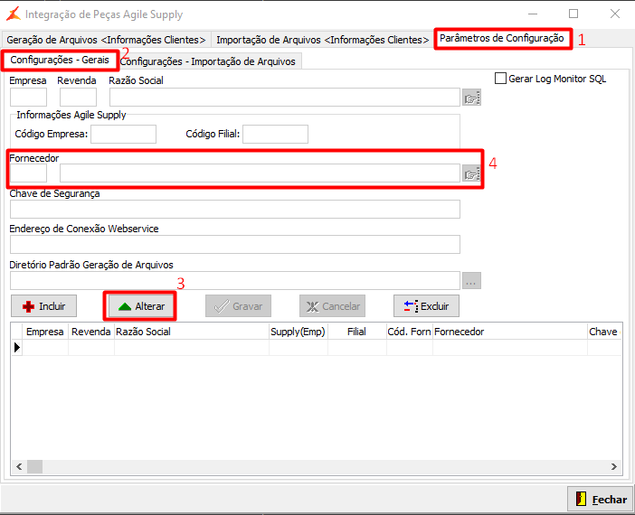Focus the Chave de Segurança field

coord(235,209)
